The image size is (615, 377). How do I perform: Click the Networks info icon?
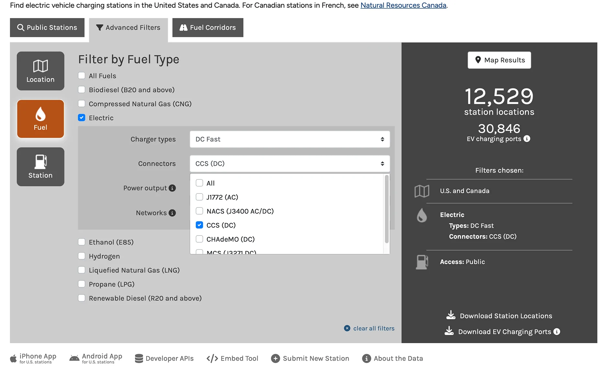click(172, 213)
